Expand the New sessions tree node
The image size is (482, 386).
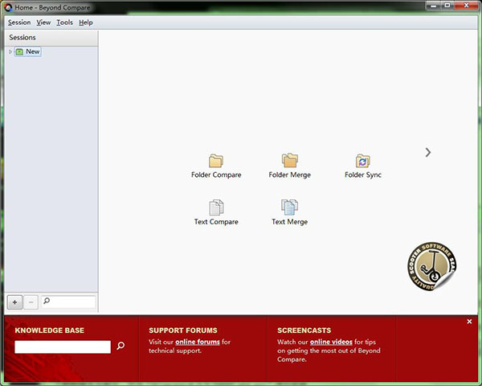click(x=10, y=51)
